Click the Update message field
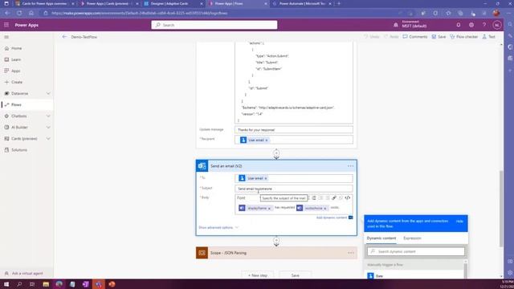 coord(294,130)
